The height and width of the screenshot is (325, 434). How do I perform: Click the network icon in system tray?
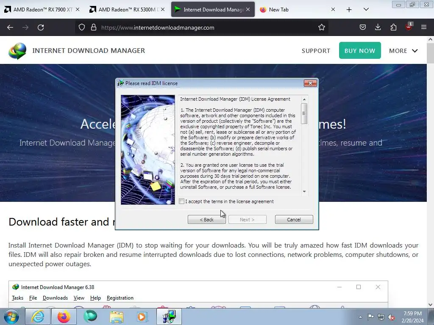[x=381, y=317]
